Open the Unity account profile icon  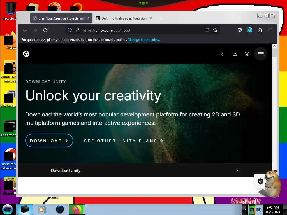coord(247,54)
